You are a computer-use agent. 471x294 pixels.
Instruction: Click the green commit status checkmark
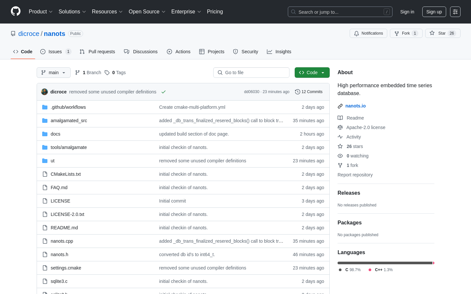[x=164, y=92]
